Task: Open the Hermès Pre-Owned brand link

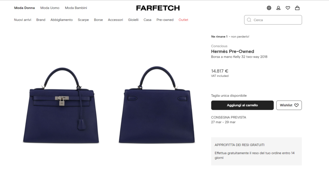Action: pyautogui.click(x=233, y=51)
